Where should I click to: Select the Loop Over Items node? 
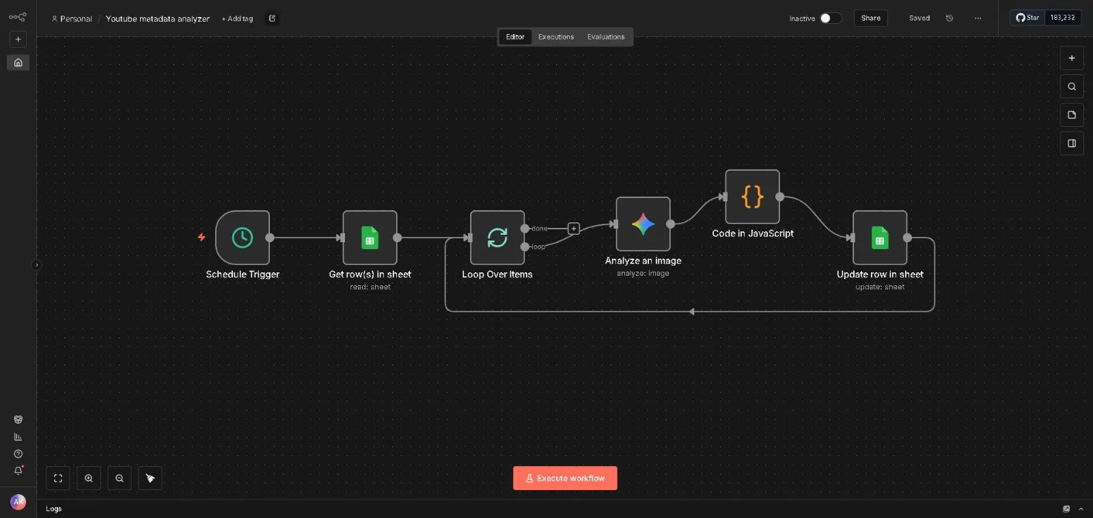click(x=497, y=238)
